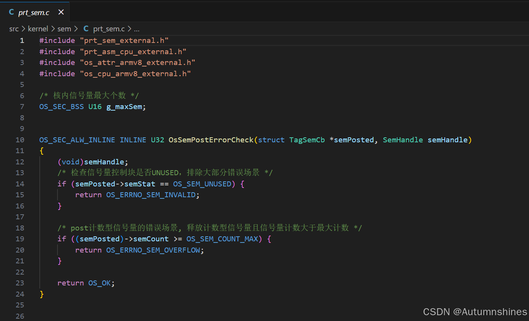Click the g_maxSem variable
The height and width of the screenshot is (321, 529).
(124, 107)
